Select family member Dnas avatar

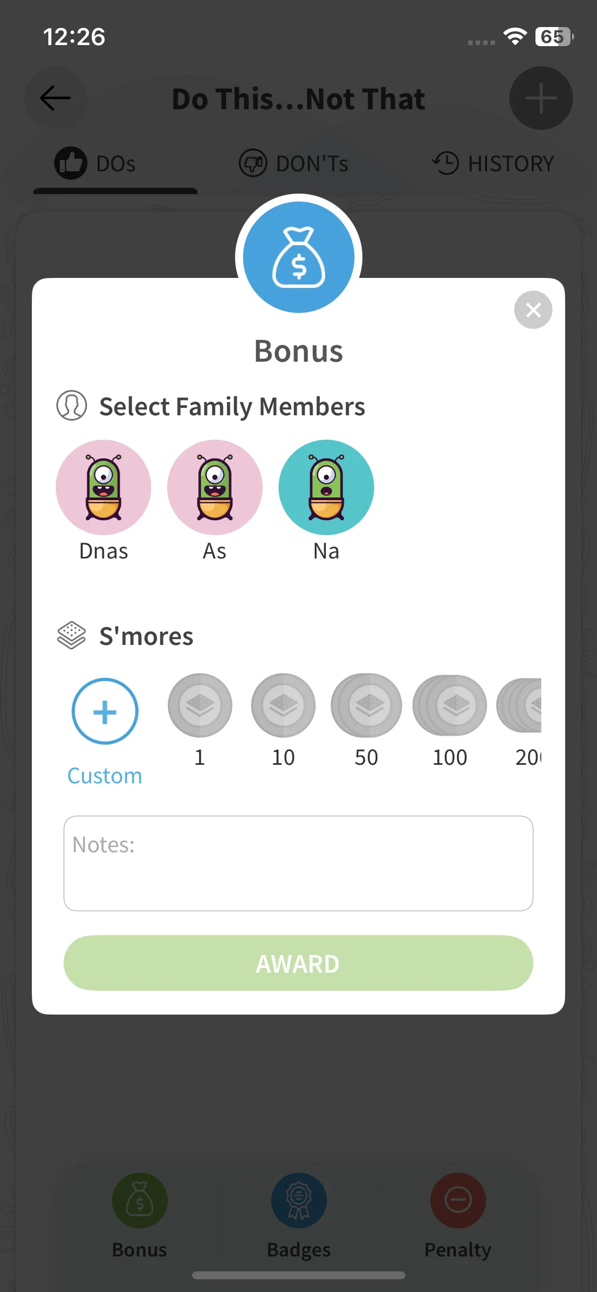tap(103, 487)
